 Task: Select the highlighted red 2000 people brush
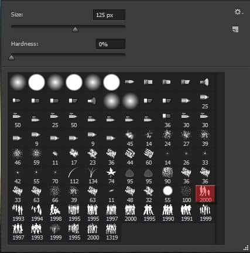[206, 194]
